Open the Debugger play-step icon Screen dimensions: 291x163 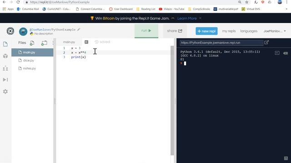coord(5,80)
